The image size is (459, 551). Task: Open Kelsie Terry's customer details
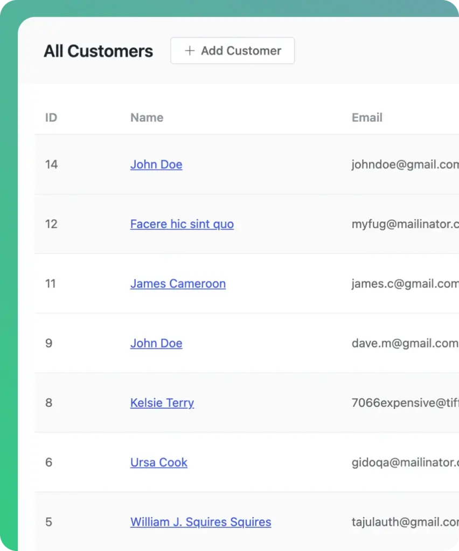point(162,403)
